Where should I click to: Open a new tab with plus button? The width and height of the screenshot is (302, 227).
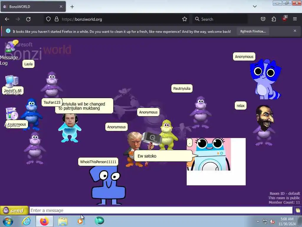(x=72, y=7)
